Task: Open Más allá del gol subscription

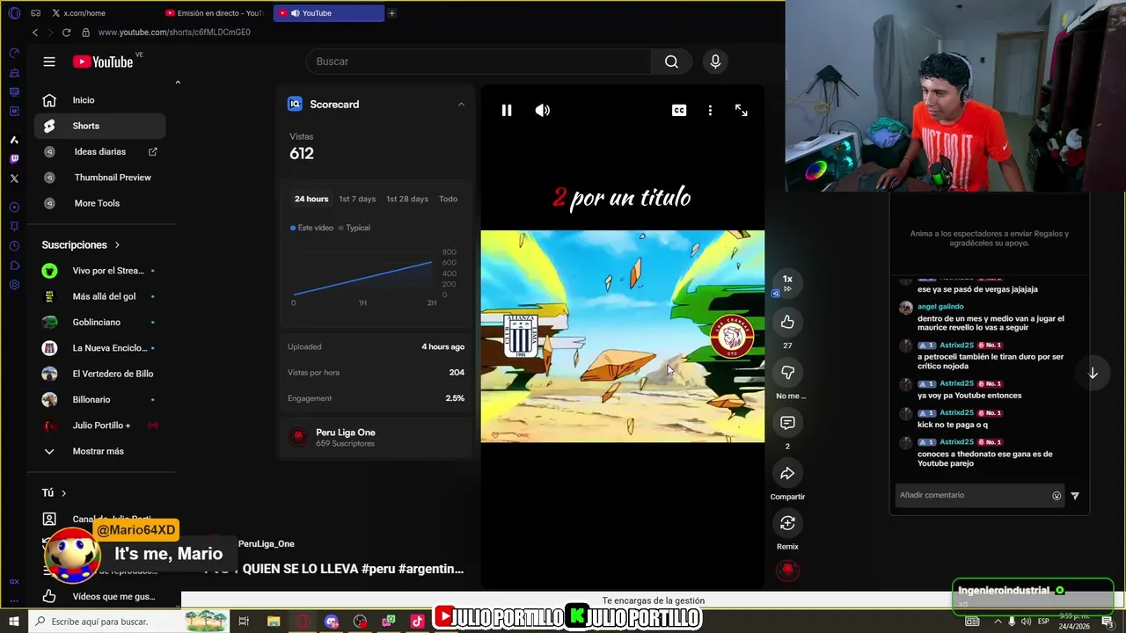Action: (x=99, y=296)
